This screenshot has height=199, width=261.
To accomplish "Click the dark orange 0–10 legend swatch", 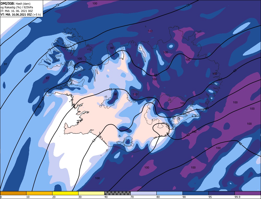I will tap(13, 193).
